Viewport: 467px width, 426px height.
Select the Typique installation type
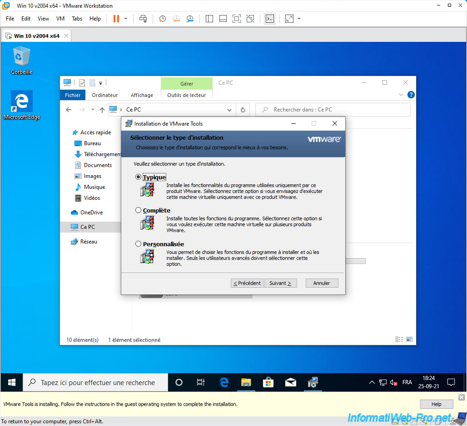coord(138,177)
